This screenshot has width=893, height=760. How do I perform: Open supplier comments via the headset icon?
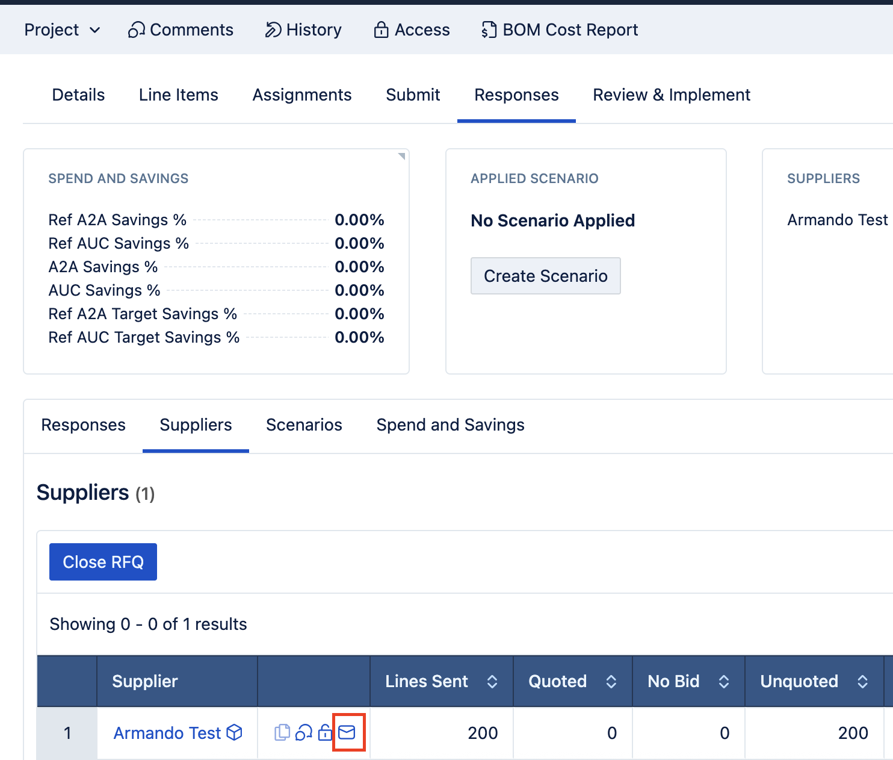click(304, 732)
